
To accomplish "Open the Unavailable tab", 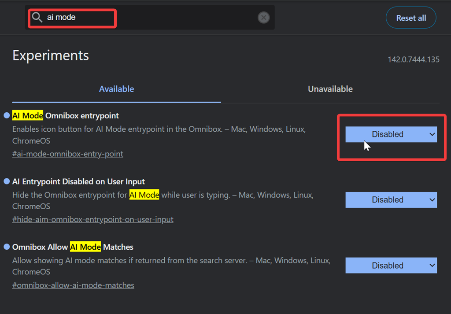I will (x=330, y=89).
